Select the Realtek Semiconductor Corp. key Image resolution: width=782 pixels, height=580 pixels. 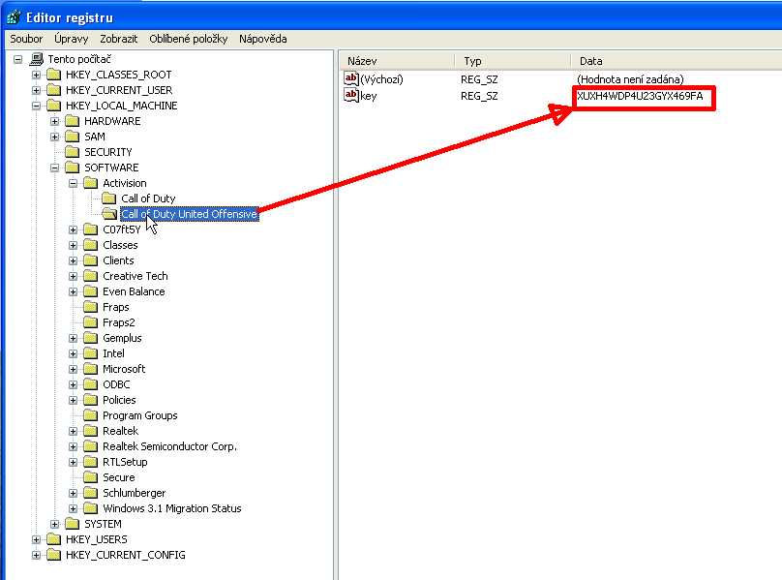tap(169, 446)
